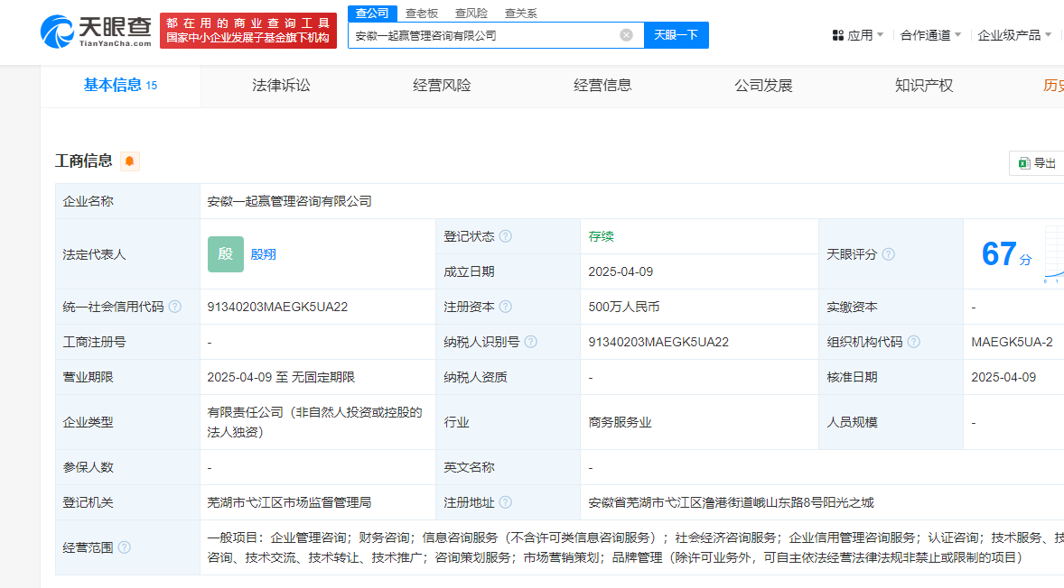1064x588 pixels.
Task: Click the orange bell alert icon by 工商信息
Action: (x=129, y=161)
